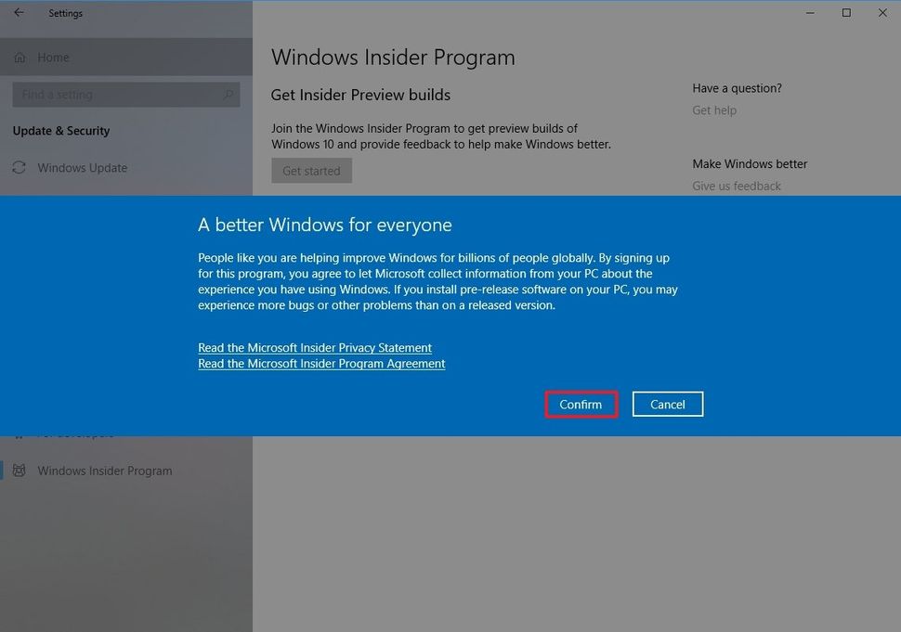Image resolution: width=901 pixels, height=632 pixels.
Task: Click the Home house icon
Action: [20, 57]
